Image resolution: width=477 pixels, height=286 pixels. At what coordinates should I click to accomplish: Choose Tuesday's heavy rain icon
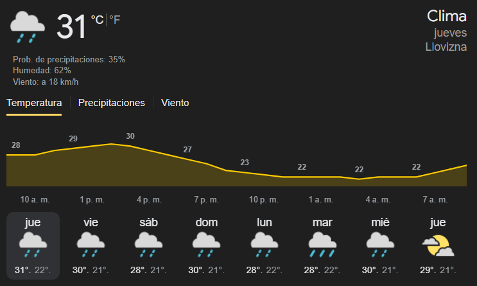pos(322,245)
